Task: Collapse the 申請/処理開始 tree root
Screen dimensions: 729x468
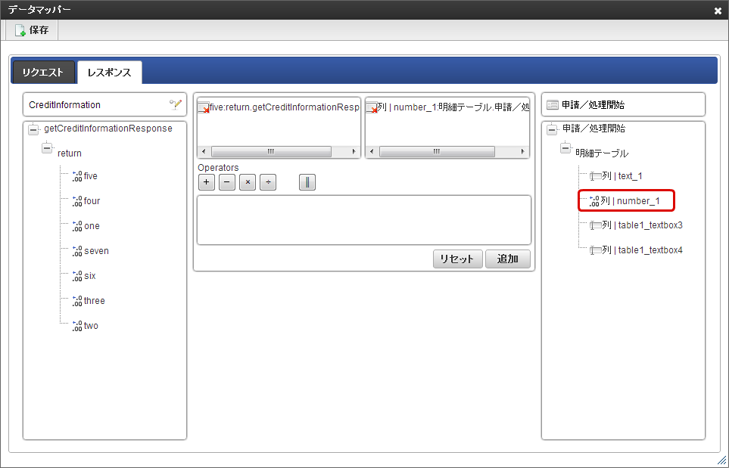Action: click(552, 129)
